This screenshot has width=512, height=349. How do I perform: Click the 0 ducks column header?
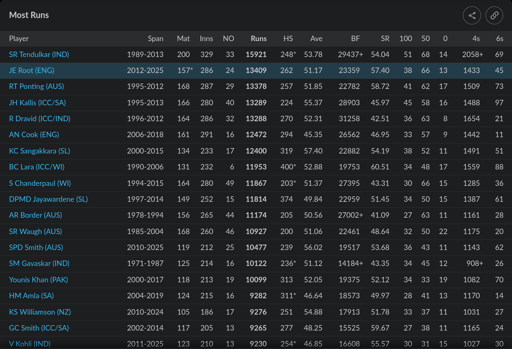[445, 39]
